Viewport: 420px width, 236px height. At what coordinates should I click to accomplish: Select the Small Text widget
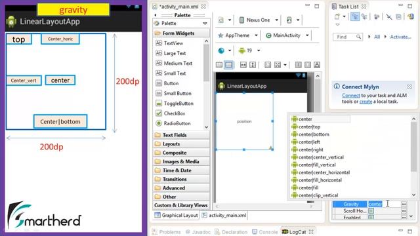click(175, 73)
